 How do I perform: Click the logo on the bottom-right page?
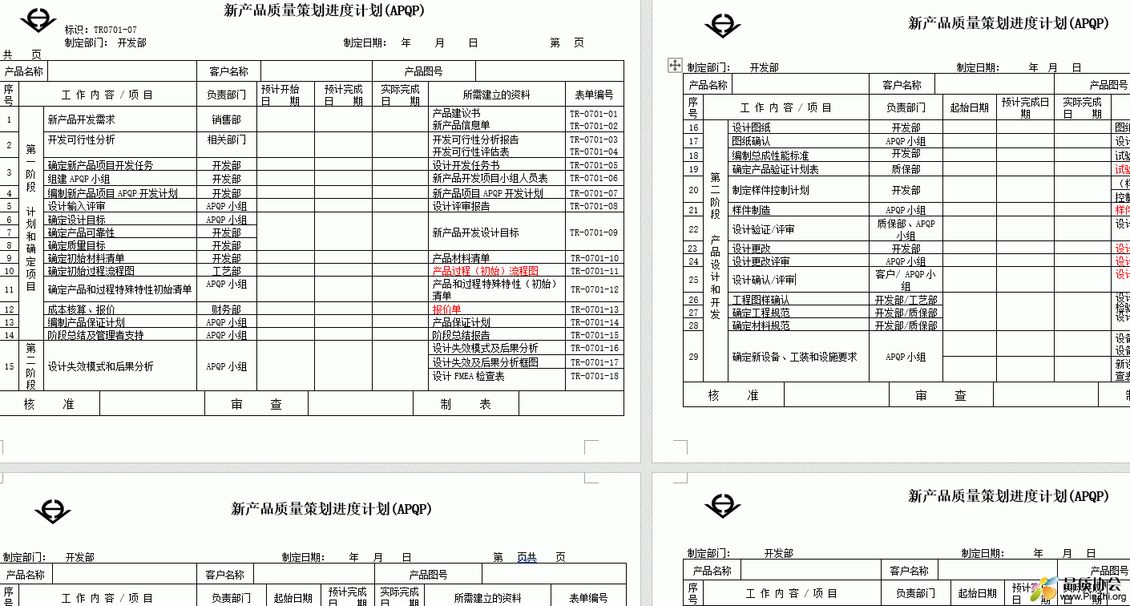tap(723, 507)
